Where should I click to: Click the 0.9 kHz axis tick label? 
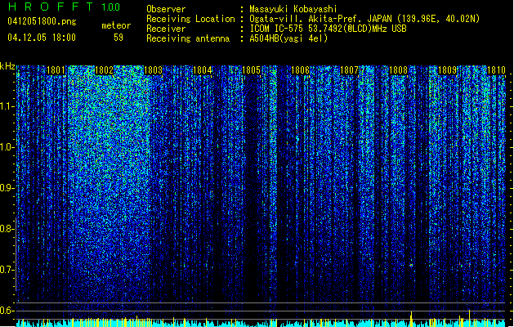tap(7, 188)
